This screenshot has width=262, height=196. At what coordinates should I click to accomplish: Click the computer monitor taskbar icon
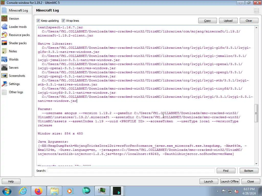click(102, 191)
